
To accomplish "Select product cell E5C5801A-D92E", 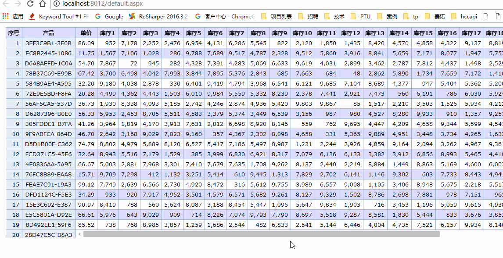I will (49, 215).
